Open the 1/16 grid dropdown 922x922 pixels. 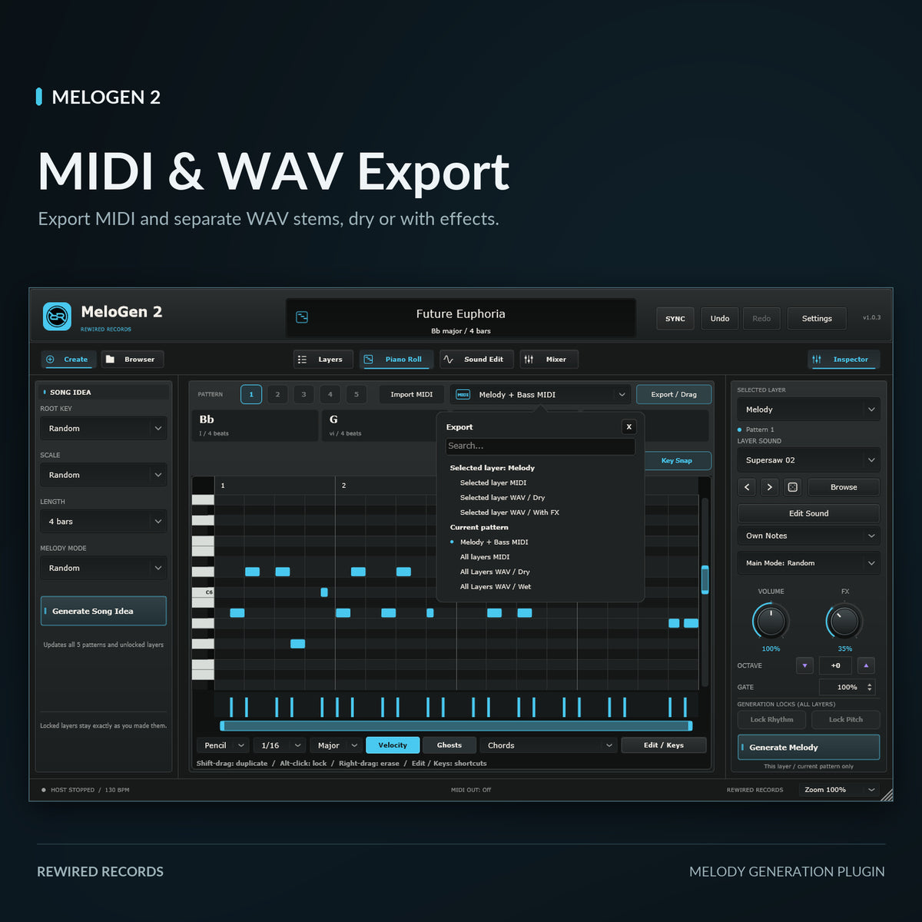click(x=280, y=745)
